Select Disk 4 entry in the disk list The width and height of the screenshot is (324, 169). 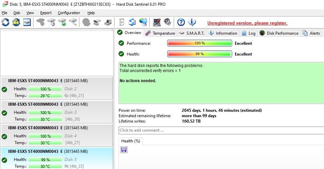57,135
